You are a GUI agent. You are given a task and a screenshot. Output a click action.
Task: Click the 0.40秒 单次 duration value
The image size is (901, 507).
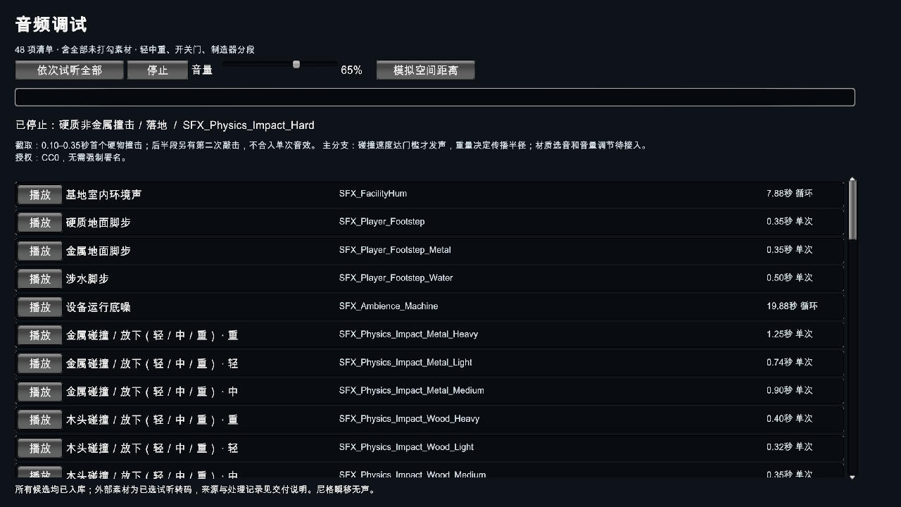click(789, 418)
